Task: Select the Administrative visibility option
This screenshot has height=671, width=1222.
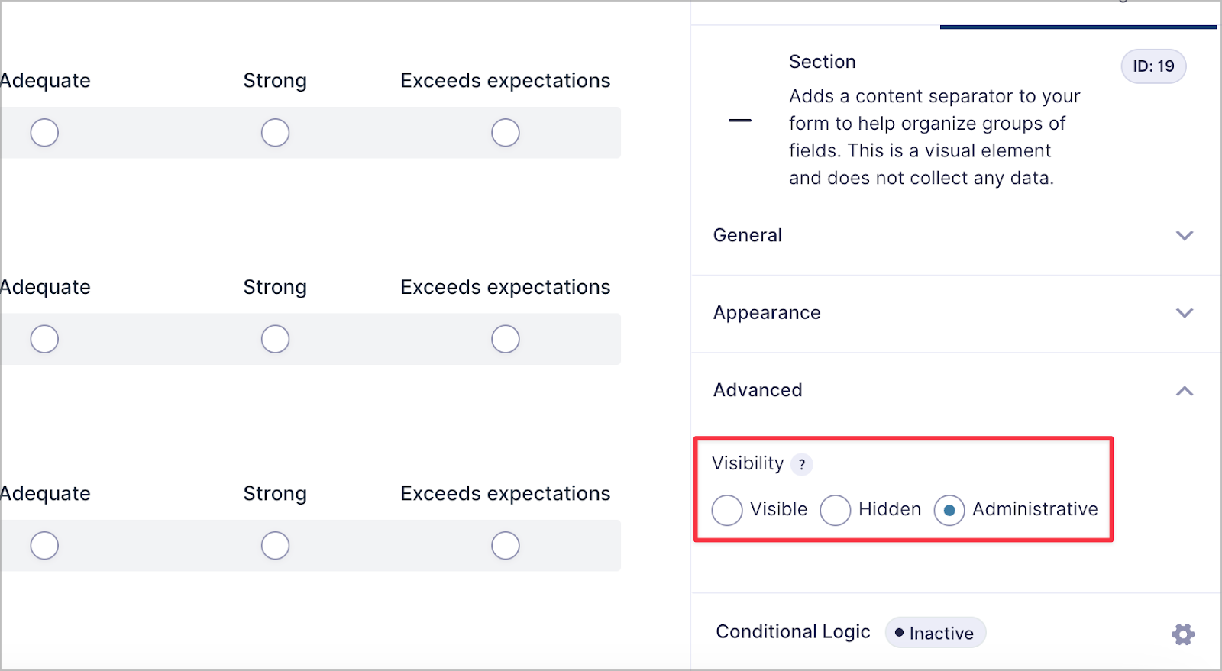Action: (x=949, y=510)
